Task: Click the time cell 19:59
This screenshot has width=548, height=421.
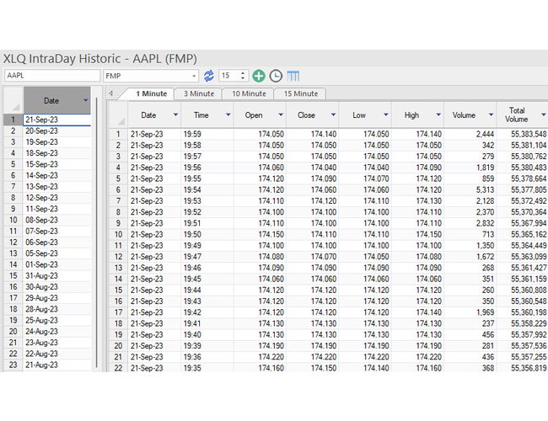Action: tap(207, 134)
